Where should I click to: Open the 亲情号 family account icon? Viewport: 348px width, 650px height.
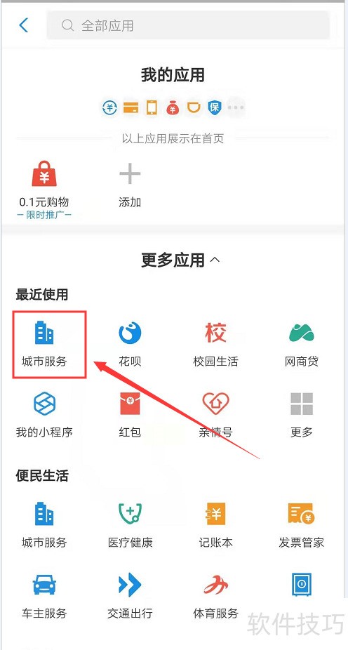tap(215, 415)
